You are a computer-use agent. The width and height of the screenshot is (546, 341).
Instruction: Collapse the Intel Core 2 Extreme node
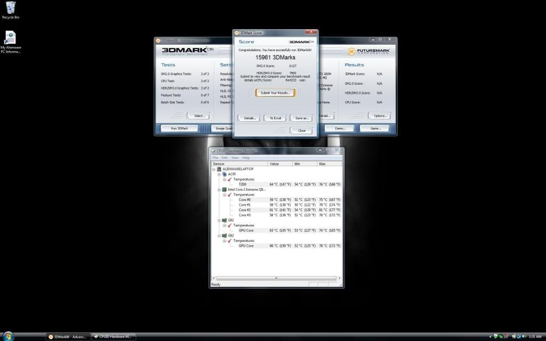[x=219, y=190]
